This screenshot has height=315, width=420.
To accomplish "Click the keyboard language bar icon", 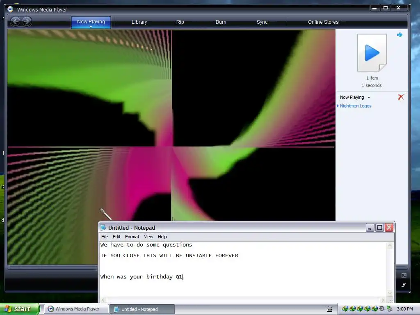I will (330, 309).
